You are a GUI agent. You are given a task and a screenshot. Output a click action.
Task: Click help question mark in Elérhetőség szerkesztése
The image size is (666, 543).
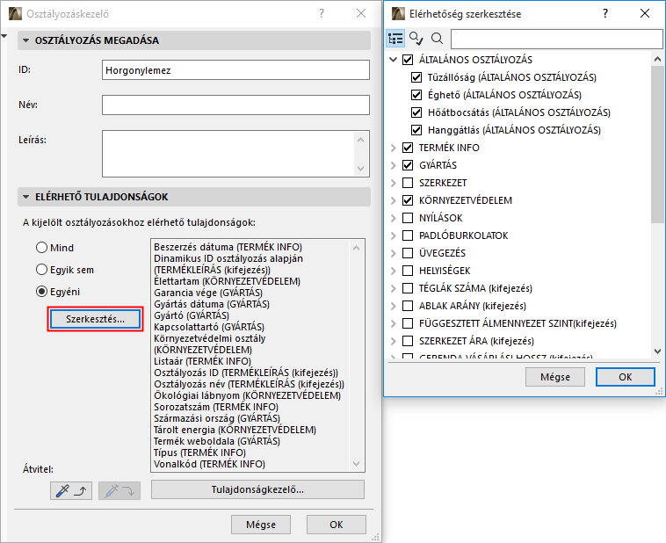point(605,13)
